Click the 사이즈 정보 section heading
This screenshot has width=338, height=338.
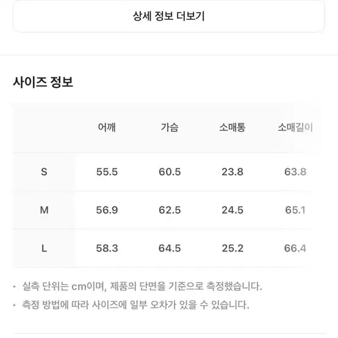43,82
